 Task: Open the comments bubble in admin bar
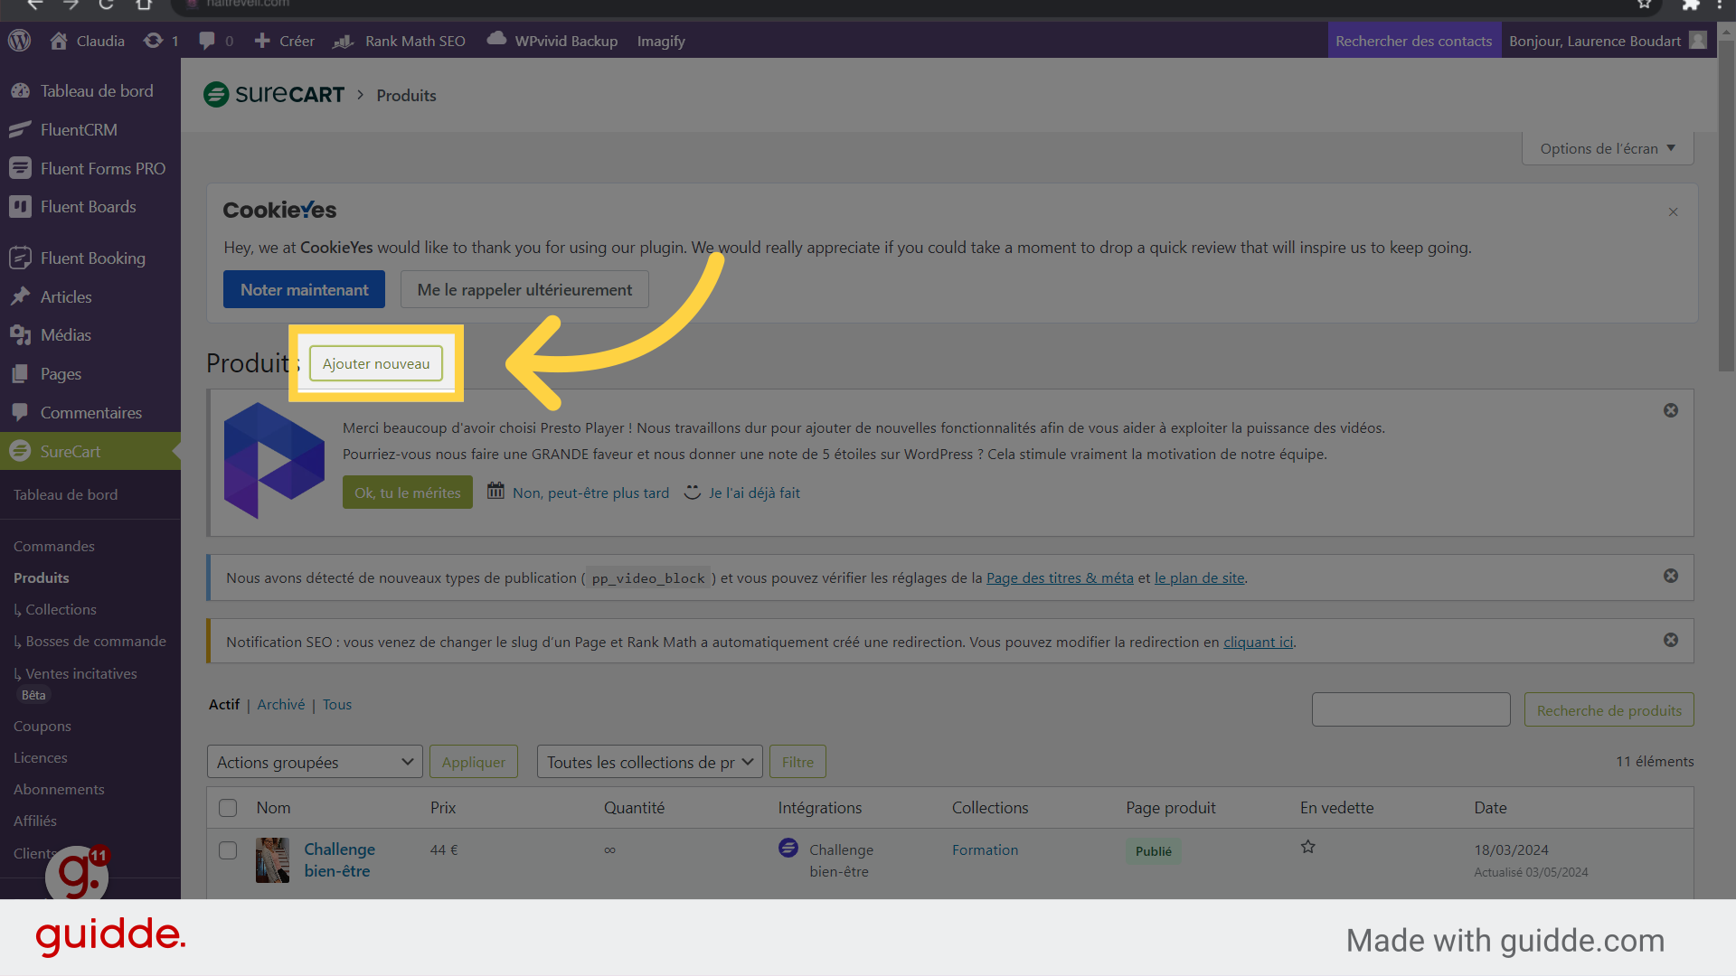coord(207,41)
